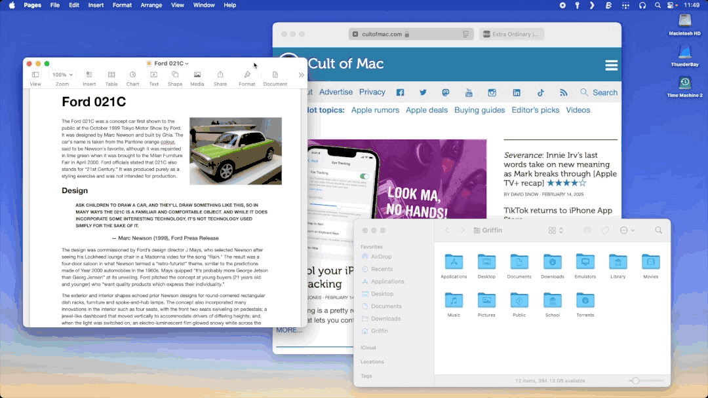
Task: Click Search on Cult of Mac
Action: pos(599,92)
